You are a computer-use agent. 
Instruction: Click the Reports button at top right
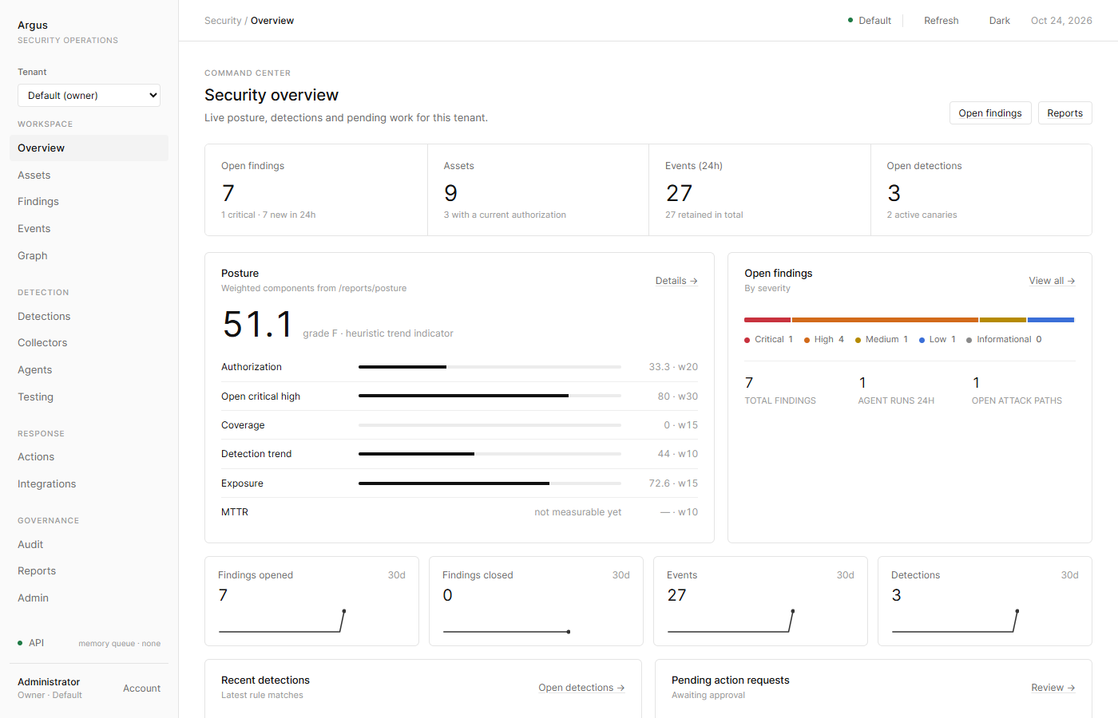click(x=1064, y=113)
